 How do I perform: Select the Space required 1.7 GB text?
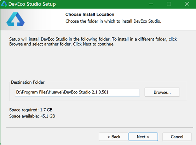point(31,110)
